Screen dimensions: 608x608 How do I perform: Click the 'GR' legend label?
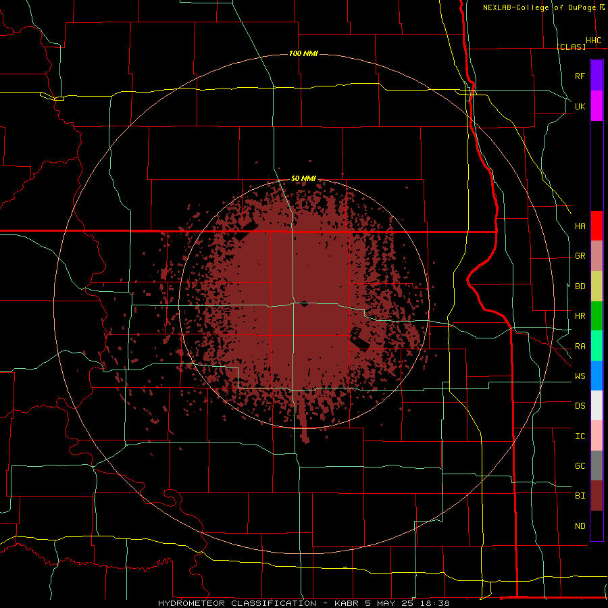(x=580, y=256)
